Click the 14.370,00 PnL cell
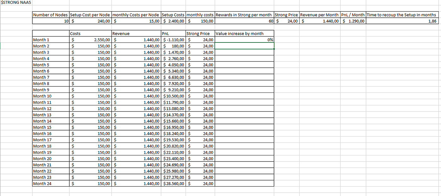The height and width of the screenshot is (196, 441). tap(173, 115)
